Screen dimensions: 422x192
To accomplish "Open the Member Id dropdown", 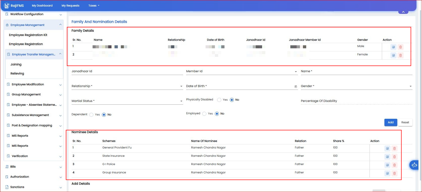I will (x=242, y=71).
